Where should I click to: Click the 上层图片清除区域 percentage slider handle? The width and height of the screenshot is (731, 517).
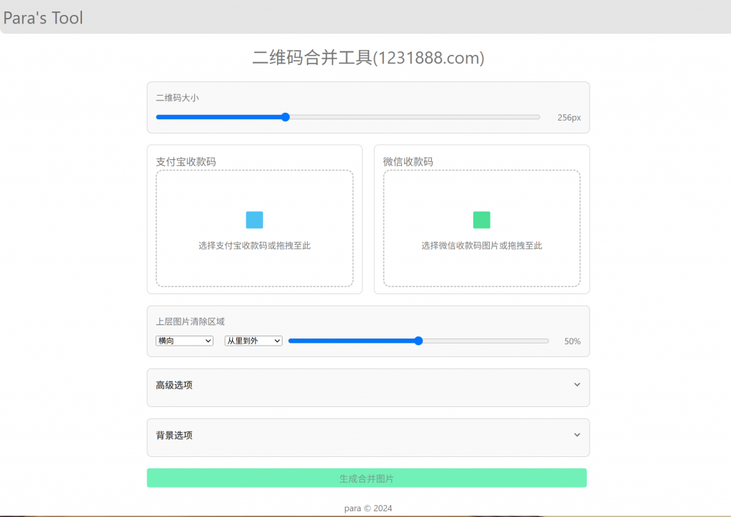coord(418,341)
